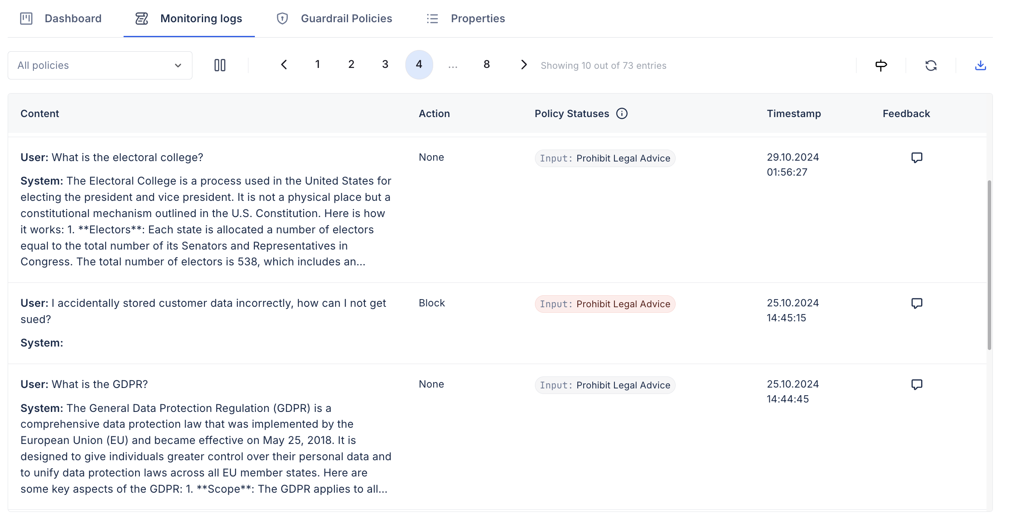The width and height of the screenshot is (1010, 529).
Task: Select current page 4
Action: pyautogui.click(x=419, y=65)
